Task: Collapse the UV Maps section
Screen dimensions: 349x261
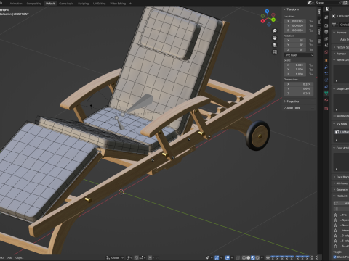Action: coord(340,124)
